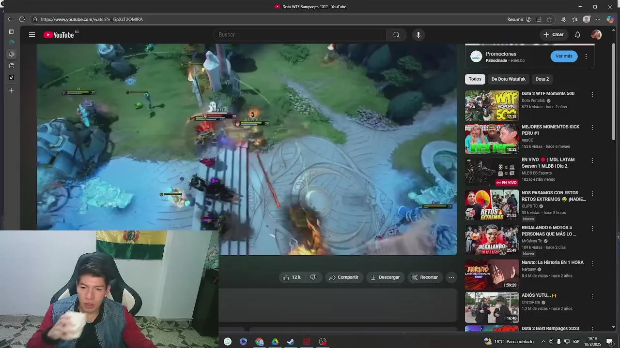Open the 18°C Parc. nublado weather widget

pos(509,342)
